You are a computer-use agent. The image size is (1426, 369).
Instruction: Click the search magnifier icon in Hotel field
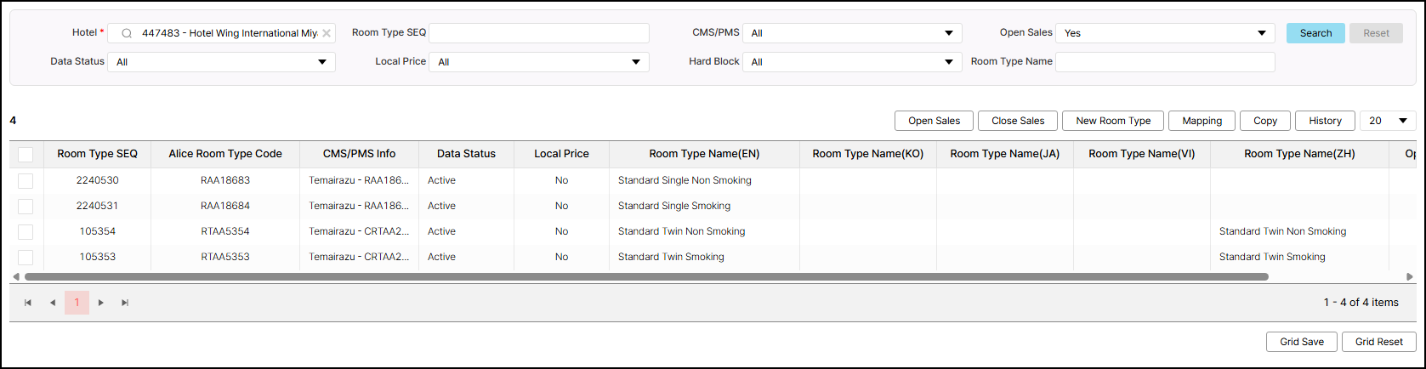(x=127, y=33)
